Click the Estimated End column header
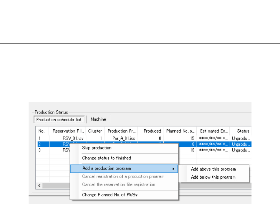This screenshot has height=204, width=280. pyautogui.click(x=213, y=131)
